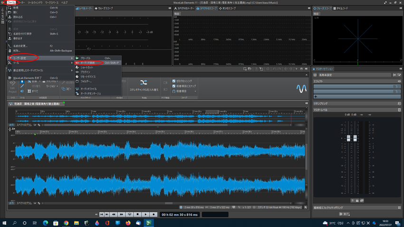This screenshot has height=227, width=404.
Task: Skip to end of file
Action: pyautogui.click(x=107, y=214)
